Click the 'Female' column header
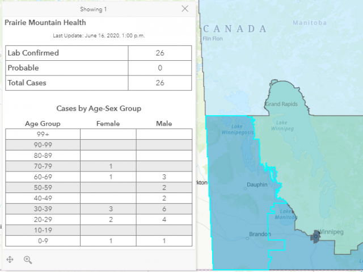The image size is (363, 272). 108,124
